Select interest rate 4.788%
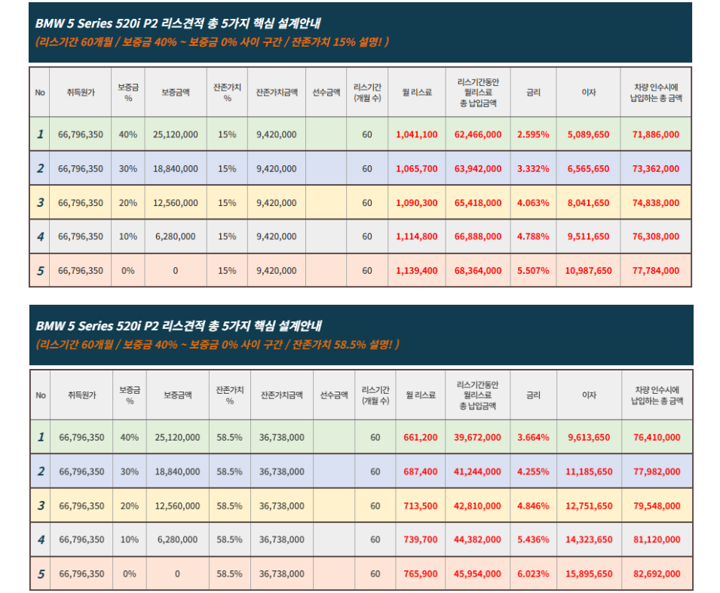This screenshot has width=720, height=593. (533, 237)
